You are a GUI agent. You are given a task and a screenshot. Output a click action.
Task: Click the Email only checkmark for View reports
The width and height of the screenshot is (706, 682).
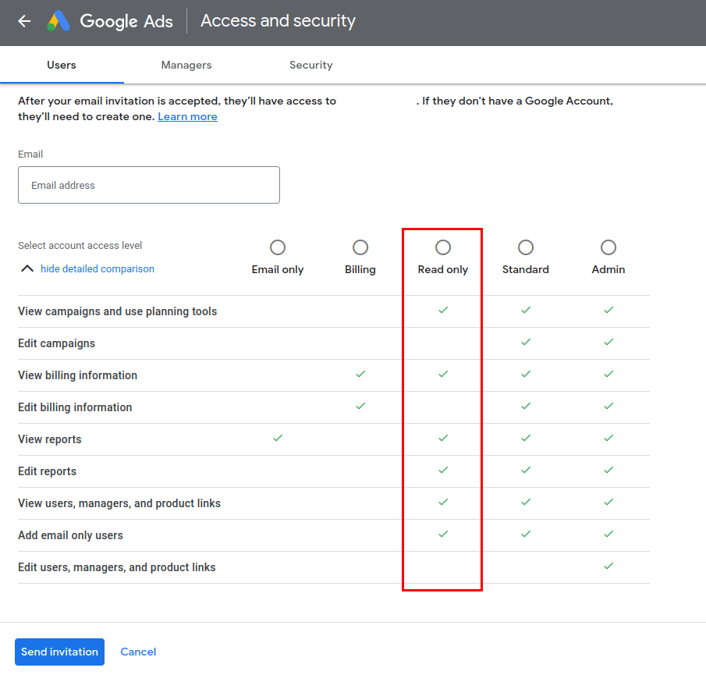pos(278,439)
